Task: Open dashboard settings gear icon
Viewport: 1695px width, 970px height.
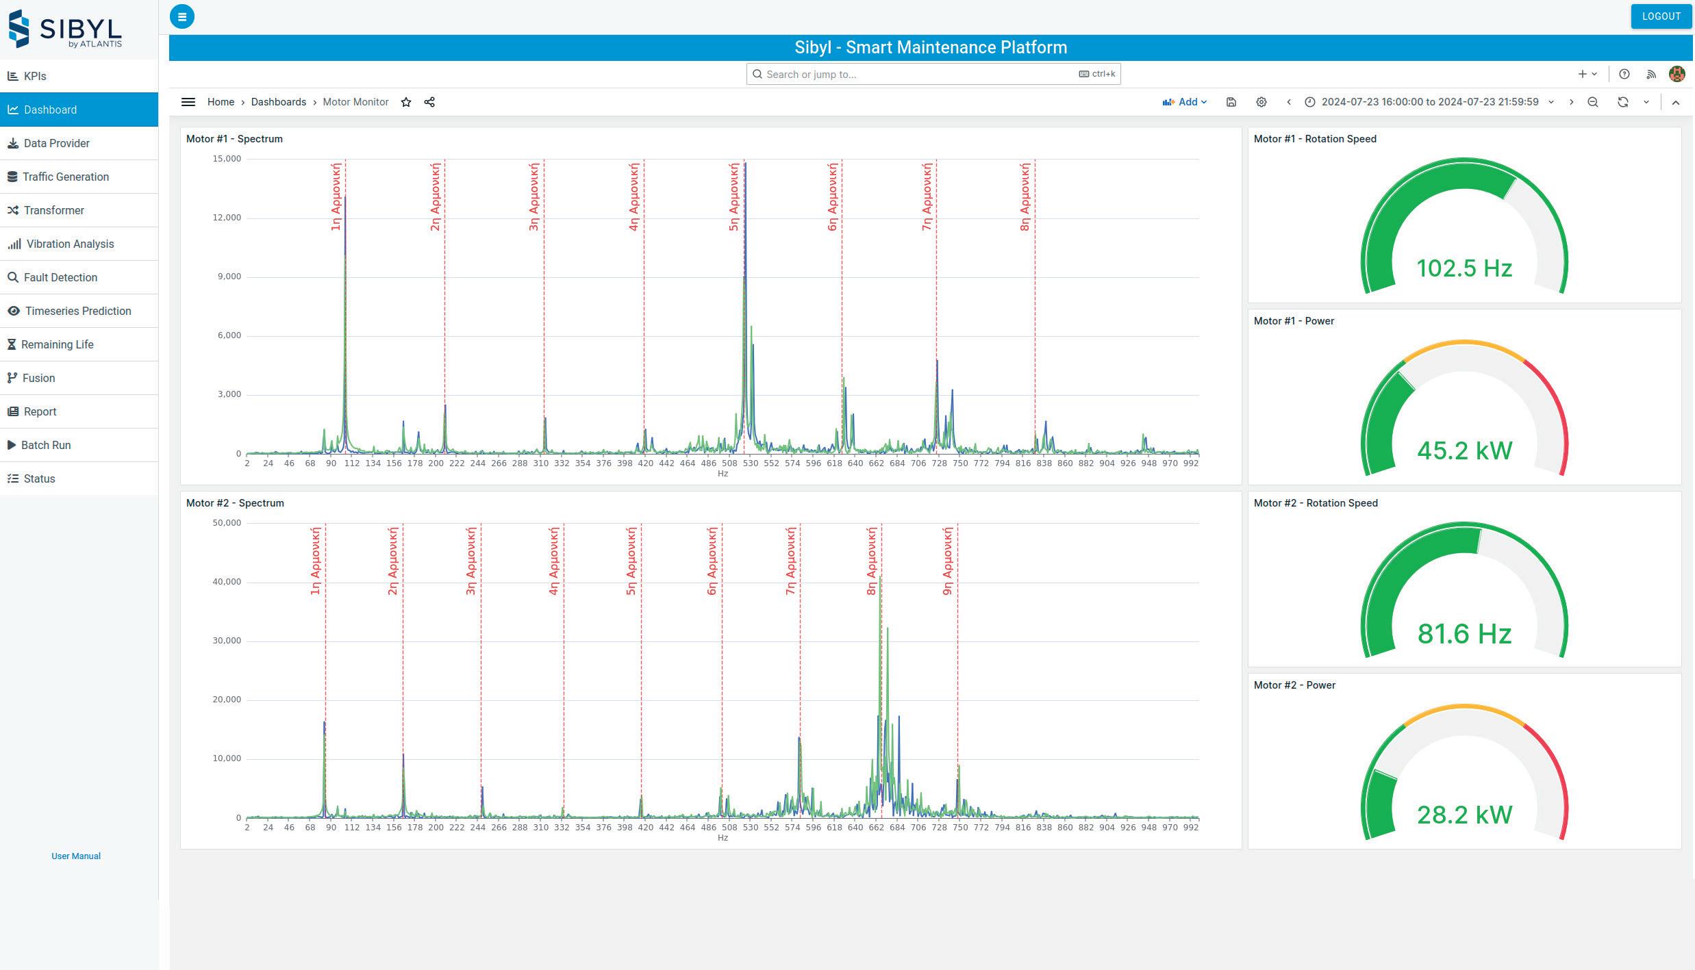Action: 1261,102
